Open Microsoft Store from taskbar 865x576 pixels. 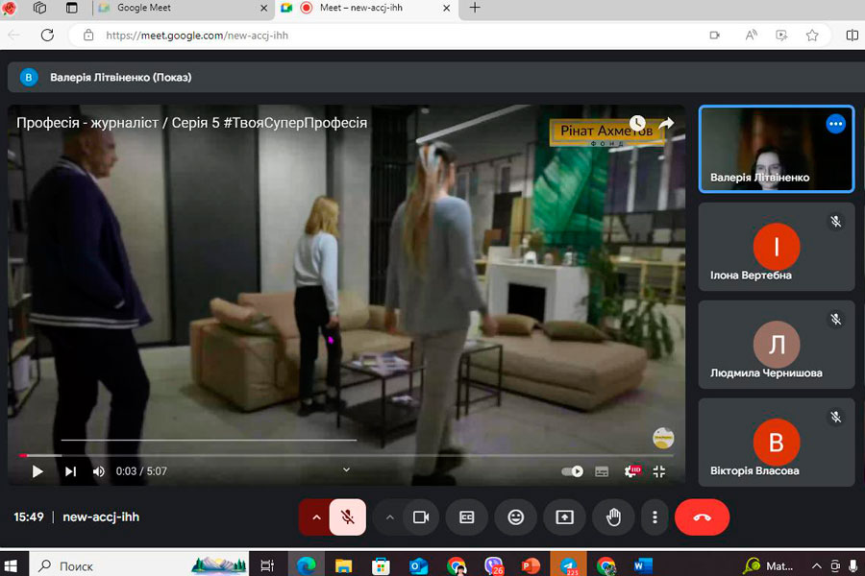click(381, 565)
